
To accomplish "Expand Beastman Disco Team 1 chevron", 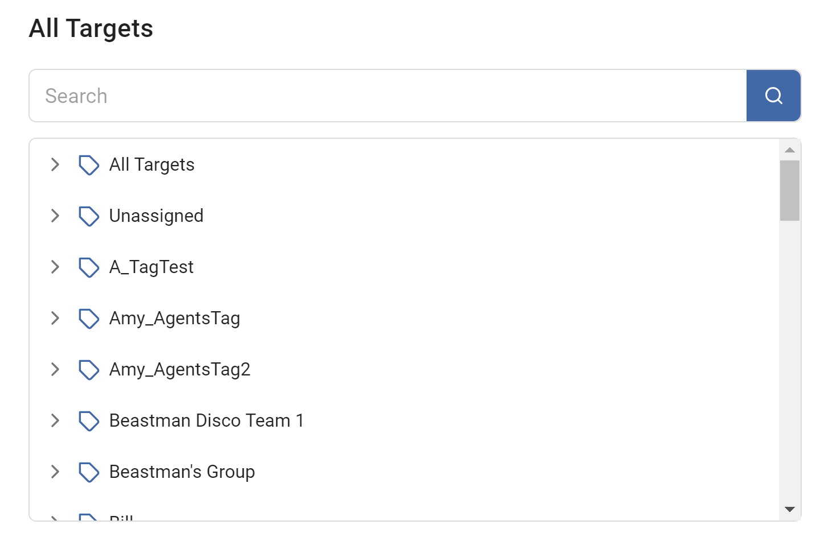I will [x=55, y=421].
